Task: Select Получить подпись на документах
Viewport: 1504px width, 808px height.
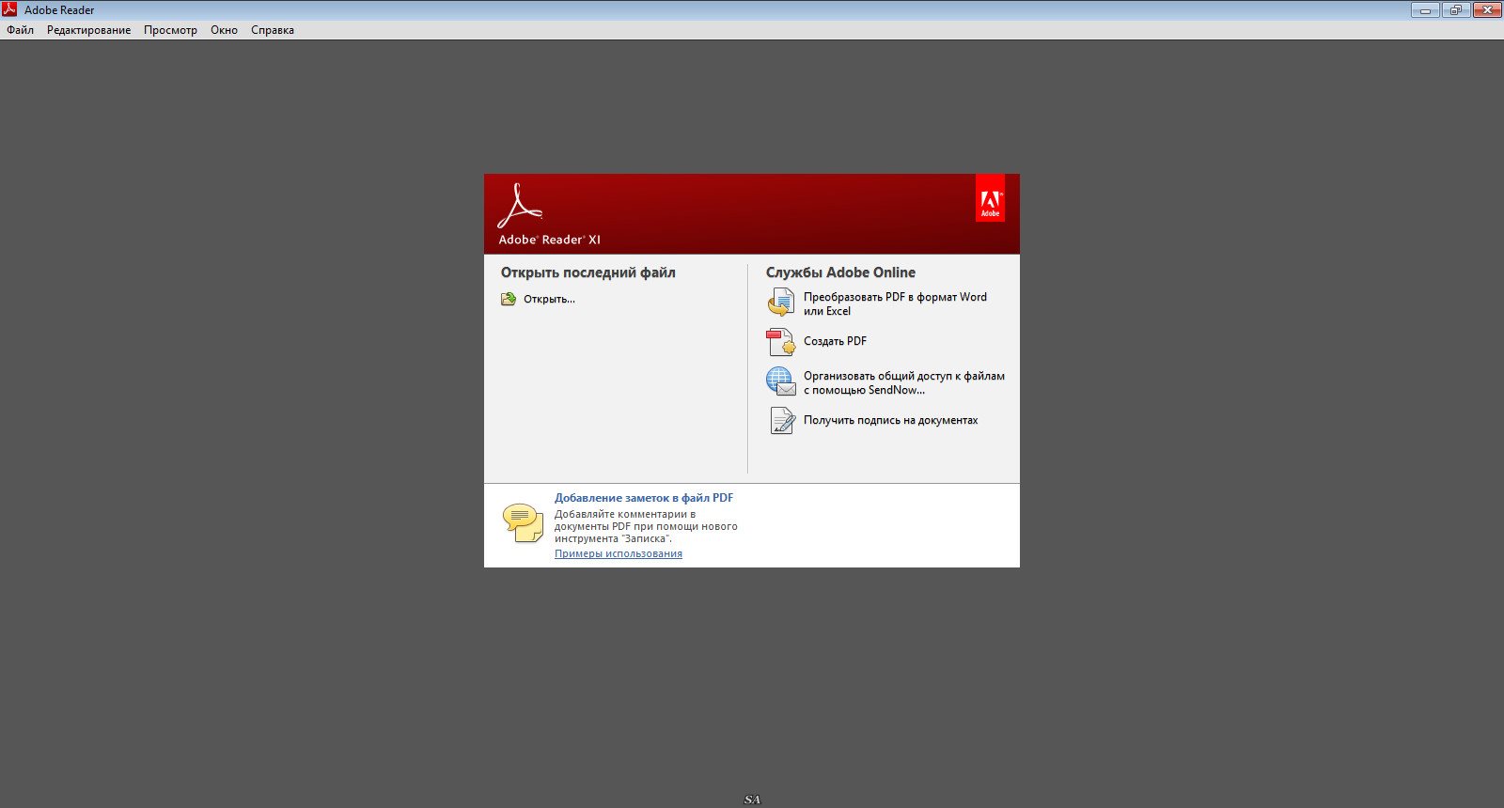Action: click(890, 420)
